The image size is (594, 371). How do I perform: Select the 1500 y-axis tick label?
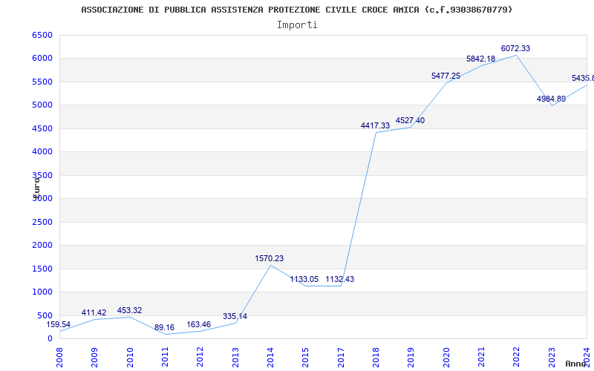(42, 269)
